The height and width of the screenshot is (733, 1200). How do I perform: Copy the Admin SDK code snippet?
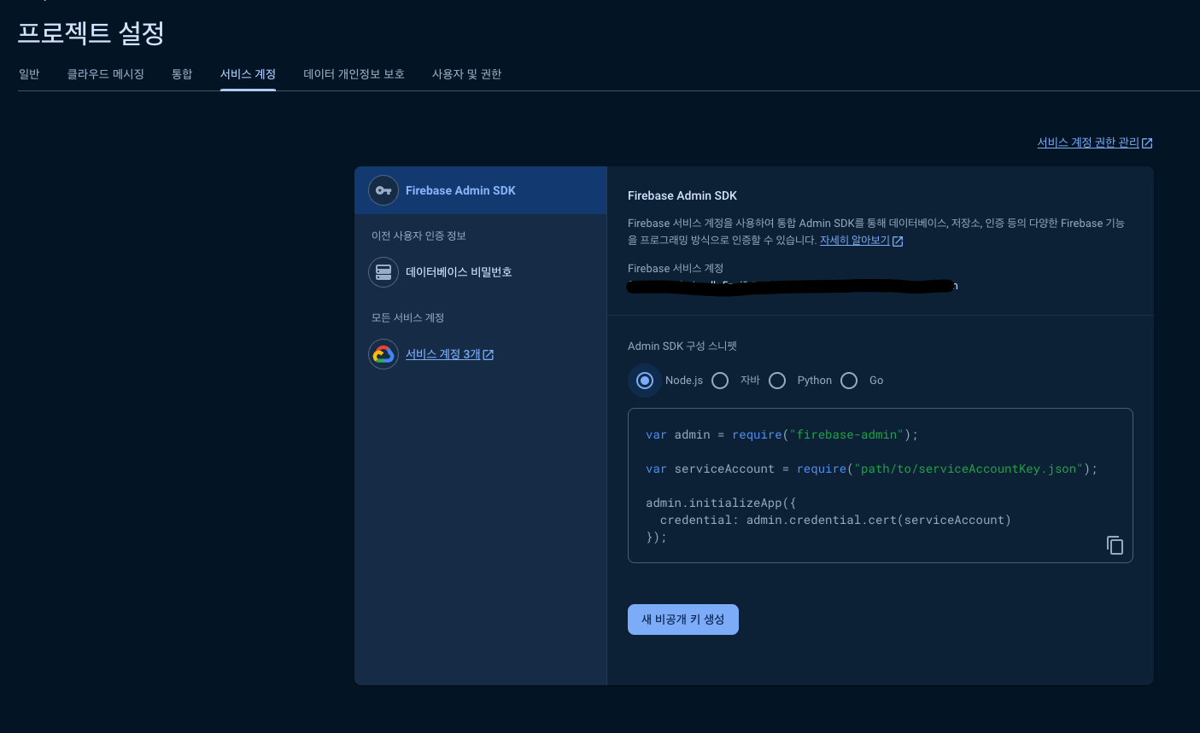coord(1115,545)
